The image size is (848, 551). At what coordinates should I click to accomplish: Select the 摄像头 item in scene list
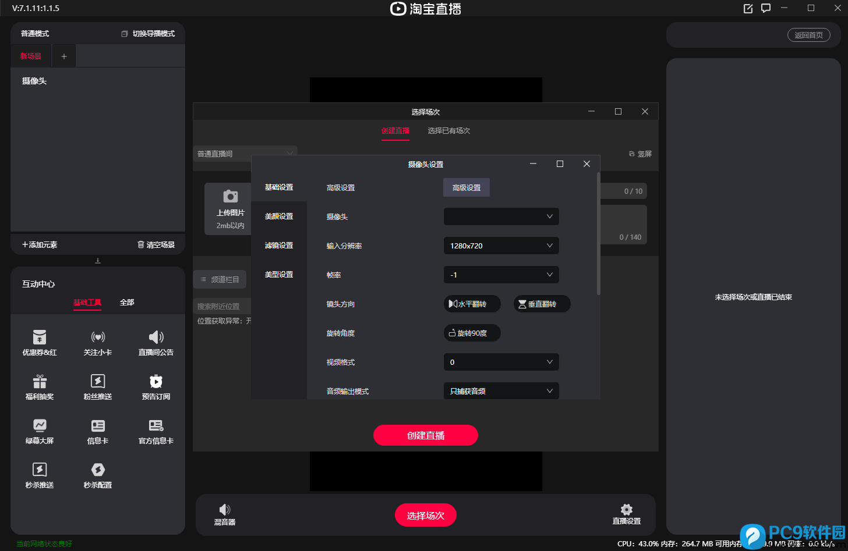coord(34,81)
